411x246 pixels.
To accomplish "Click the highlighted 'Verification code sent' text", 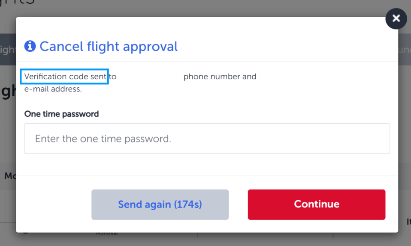I will pyautogui.click(x=65, y=76).
